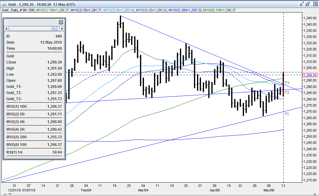Viewport: 319px width, 196px height.
Task: Click the MVG(3) 40=1,290.90 legend entry
Action: pyautogui.click(x=119, y=10)
